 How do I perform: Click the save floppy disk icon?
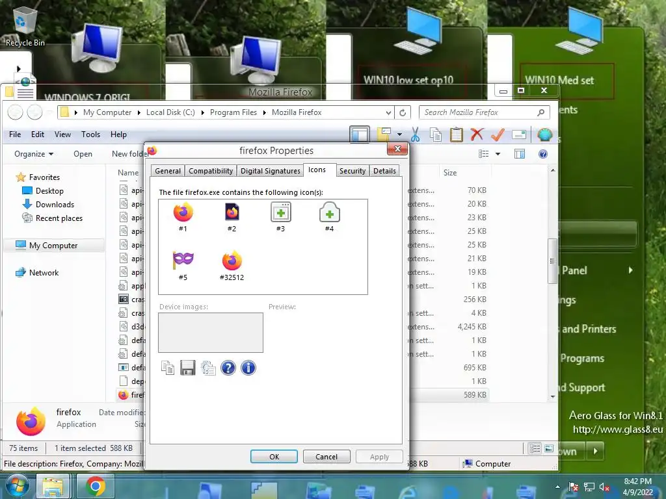[188, 368]
